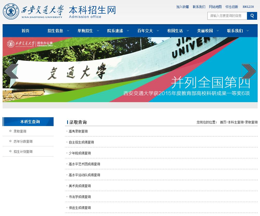Viewport: 260px width, 216px height.
Task: Open the 美术类成绩查询 link
Action: (80, 186)
